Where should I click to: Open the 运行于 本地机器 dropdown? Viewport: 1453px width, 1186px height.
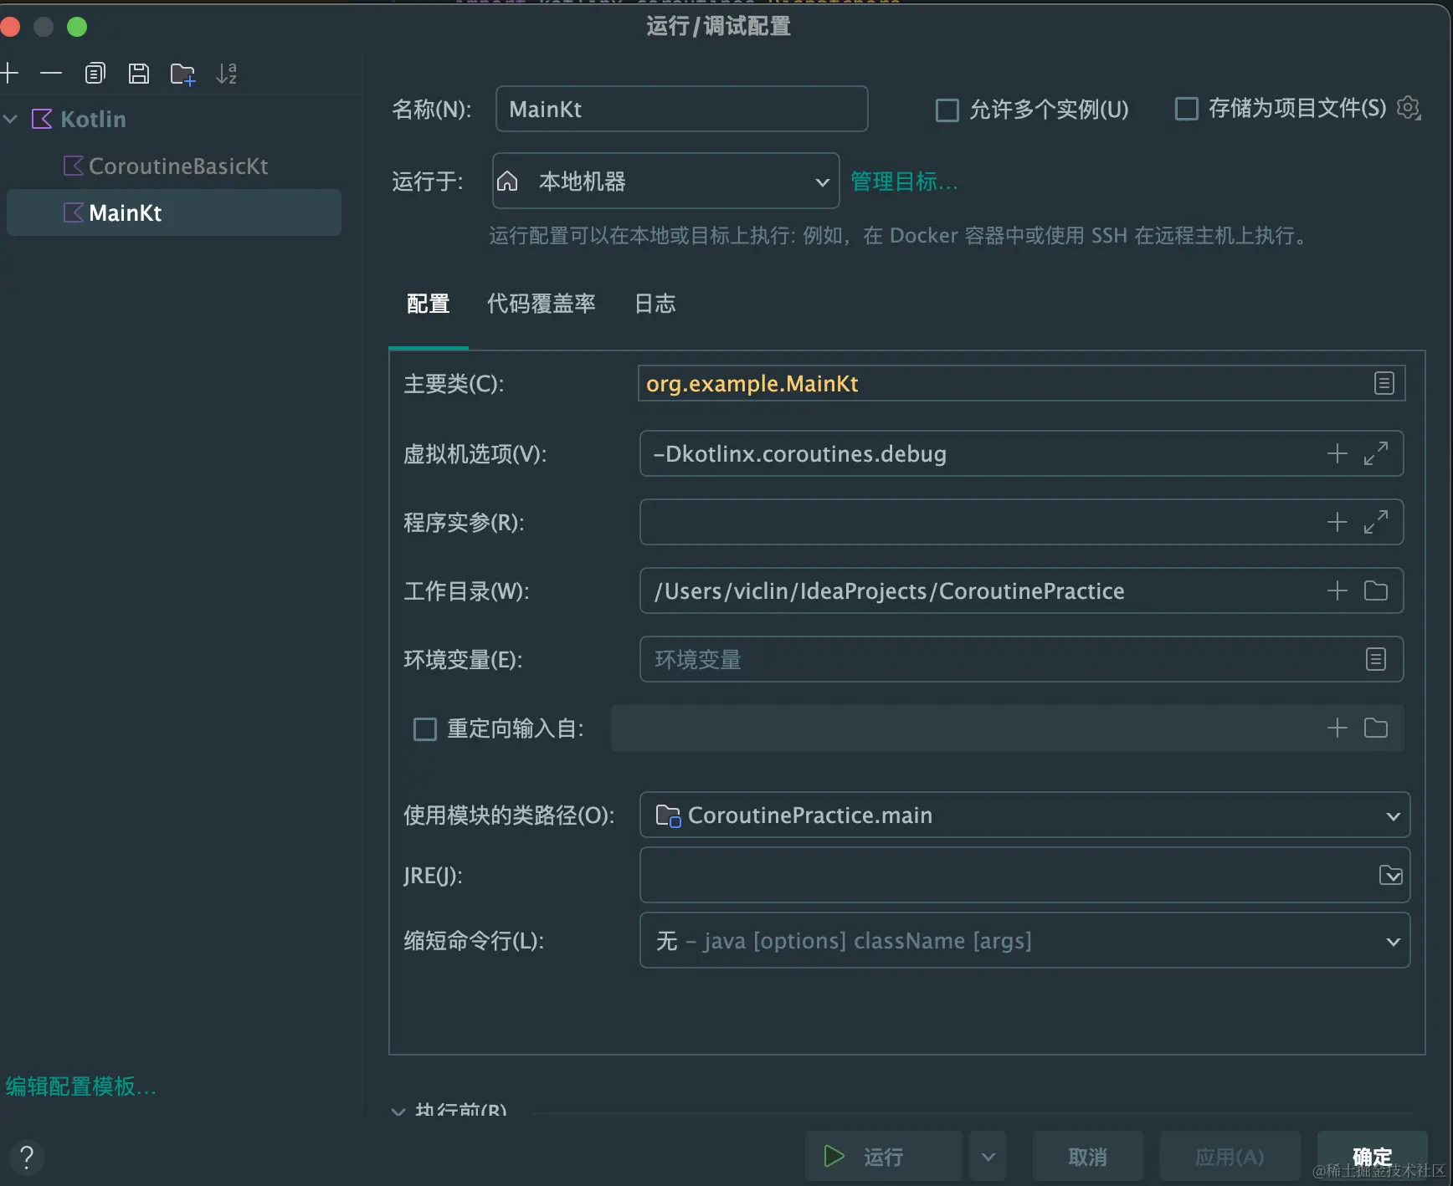tap(666, 181)
